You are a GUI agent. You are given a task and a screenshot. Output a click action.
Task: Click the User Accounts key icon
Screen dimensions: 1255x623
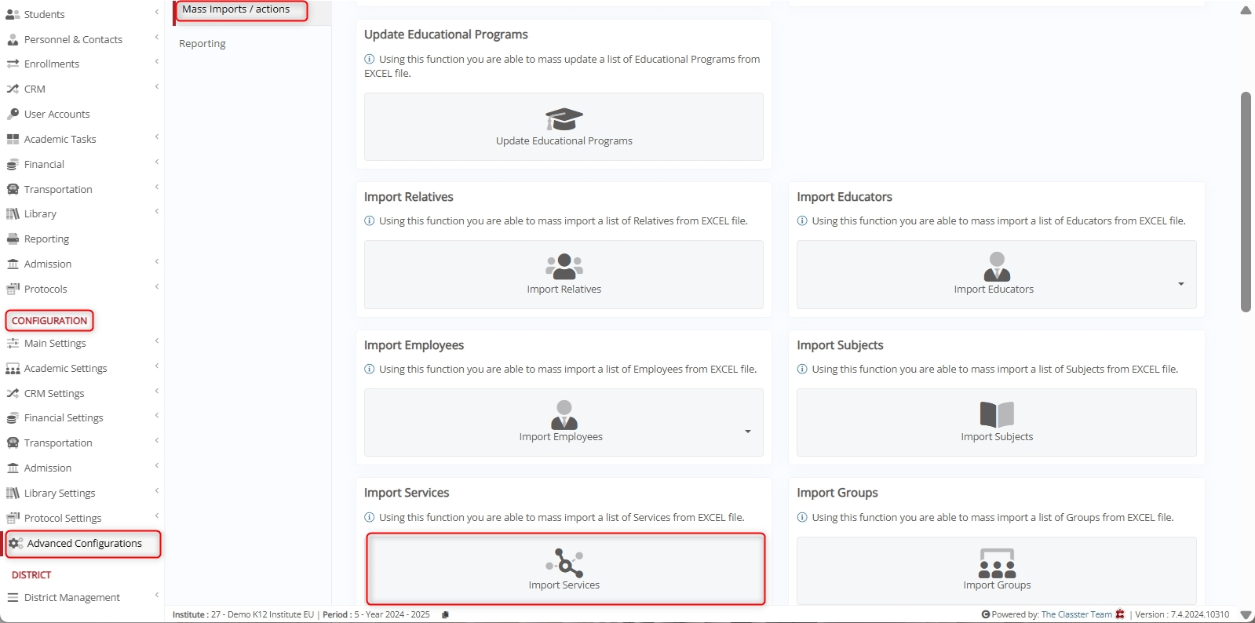[x=13, y=114]
